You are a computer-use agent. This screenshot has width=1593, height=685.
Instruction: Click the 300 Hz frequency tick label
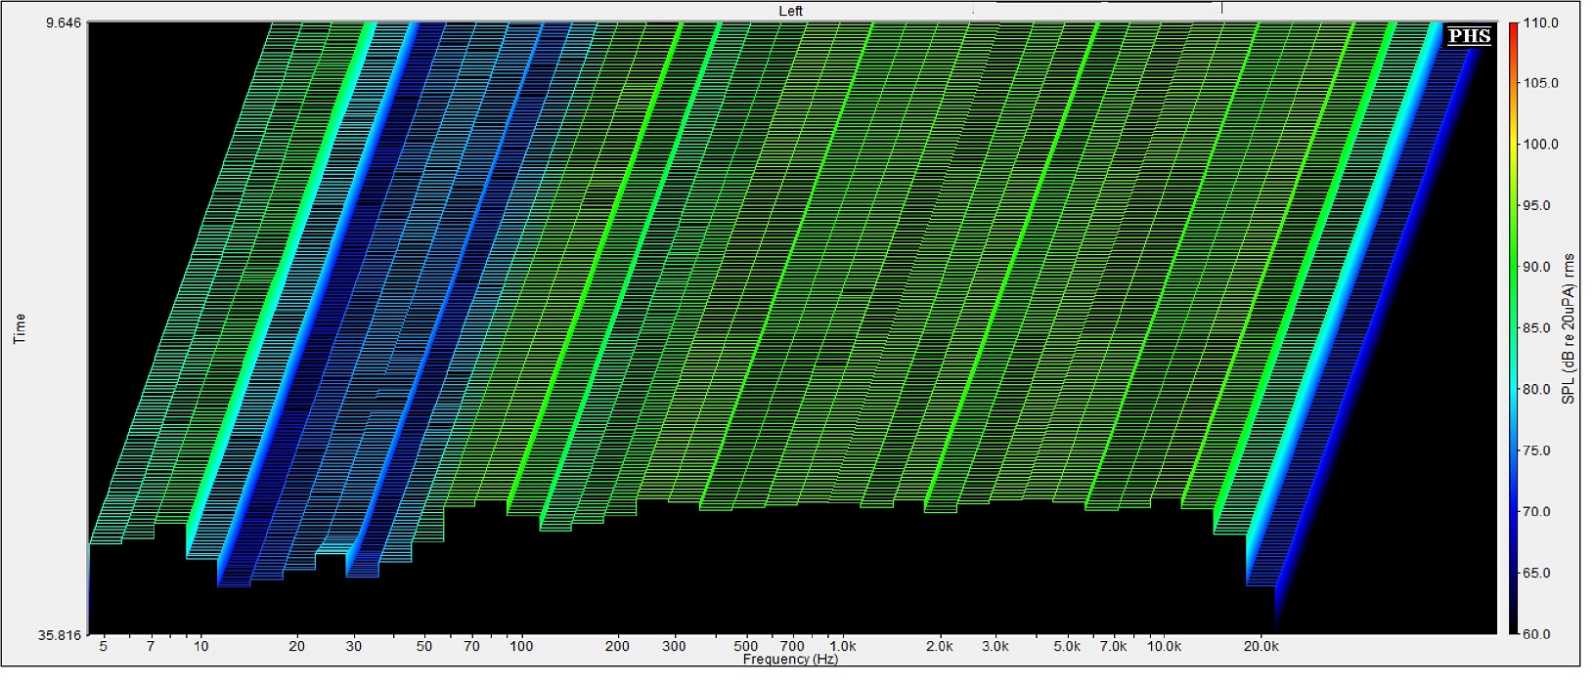[x=674, y=646]
